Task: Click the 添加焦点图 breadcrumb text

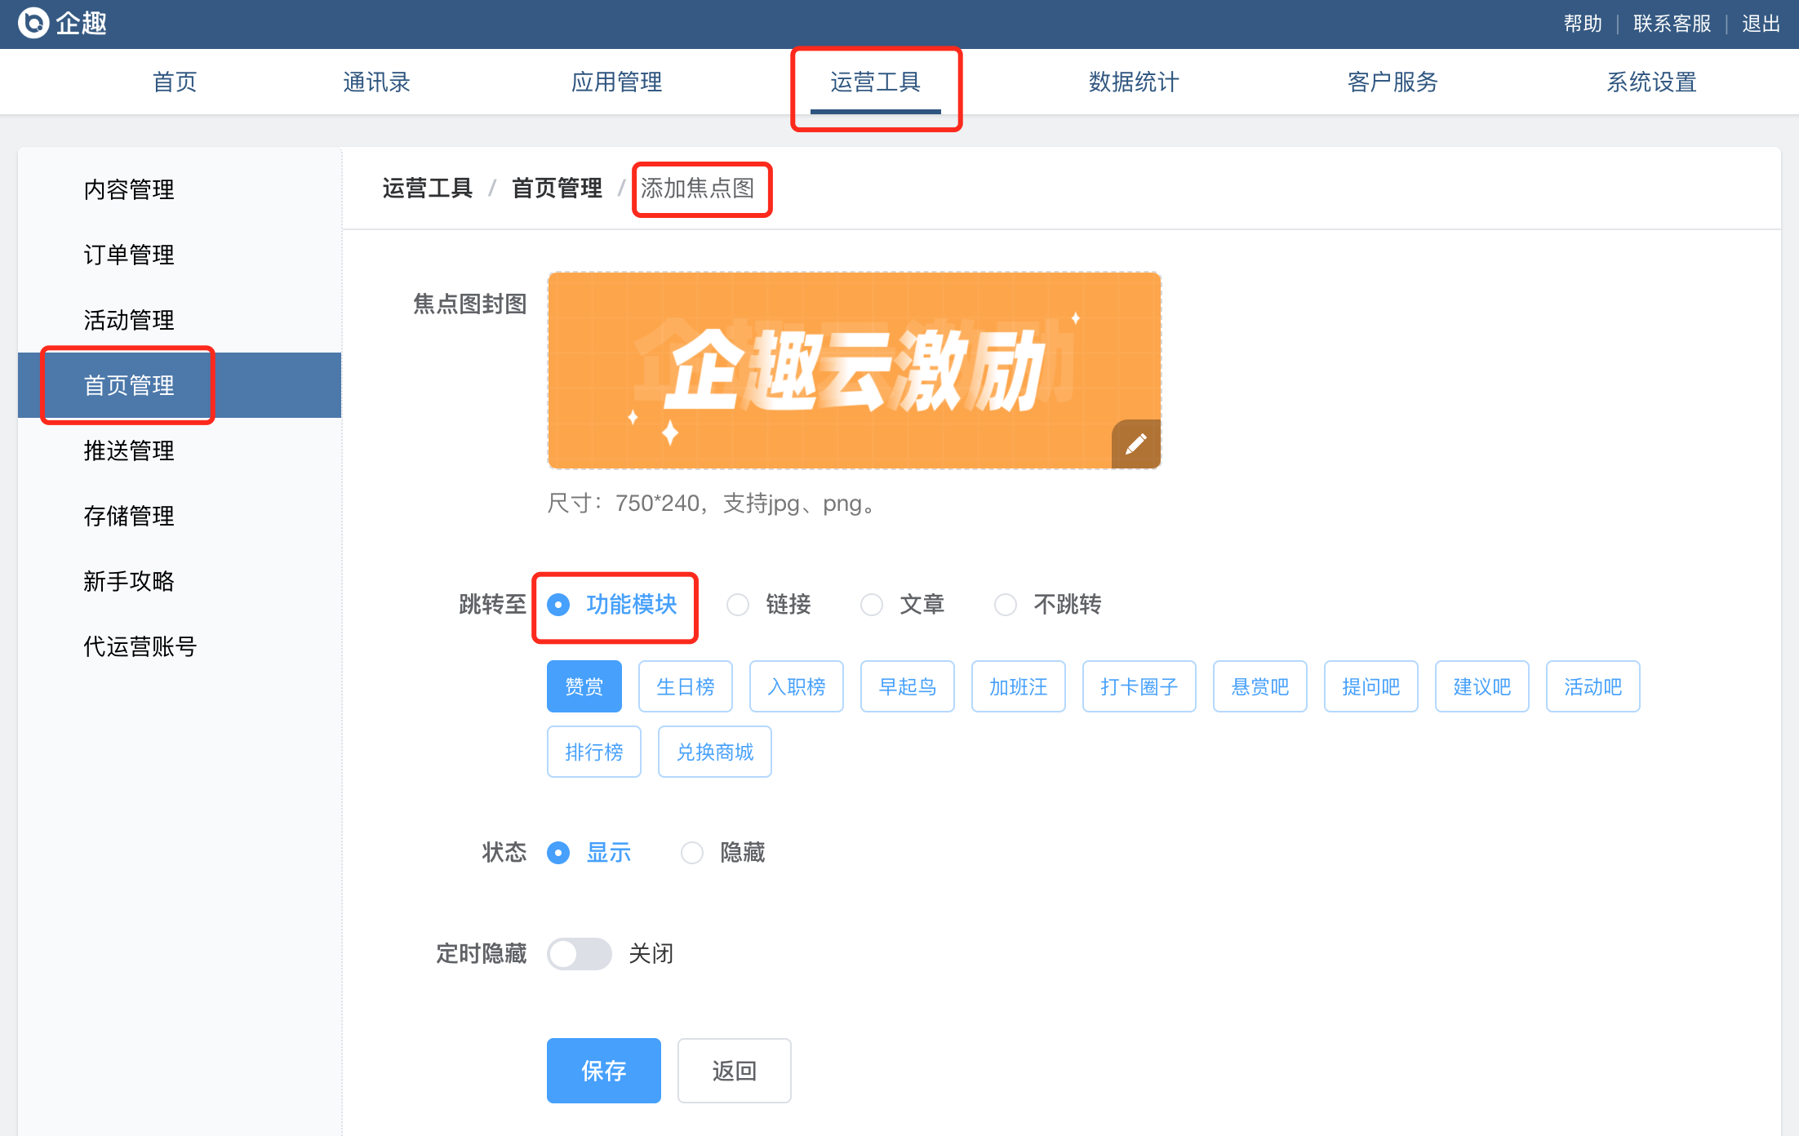Action: [698, 189]
